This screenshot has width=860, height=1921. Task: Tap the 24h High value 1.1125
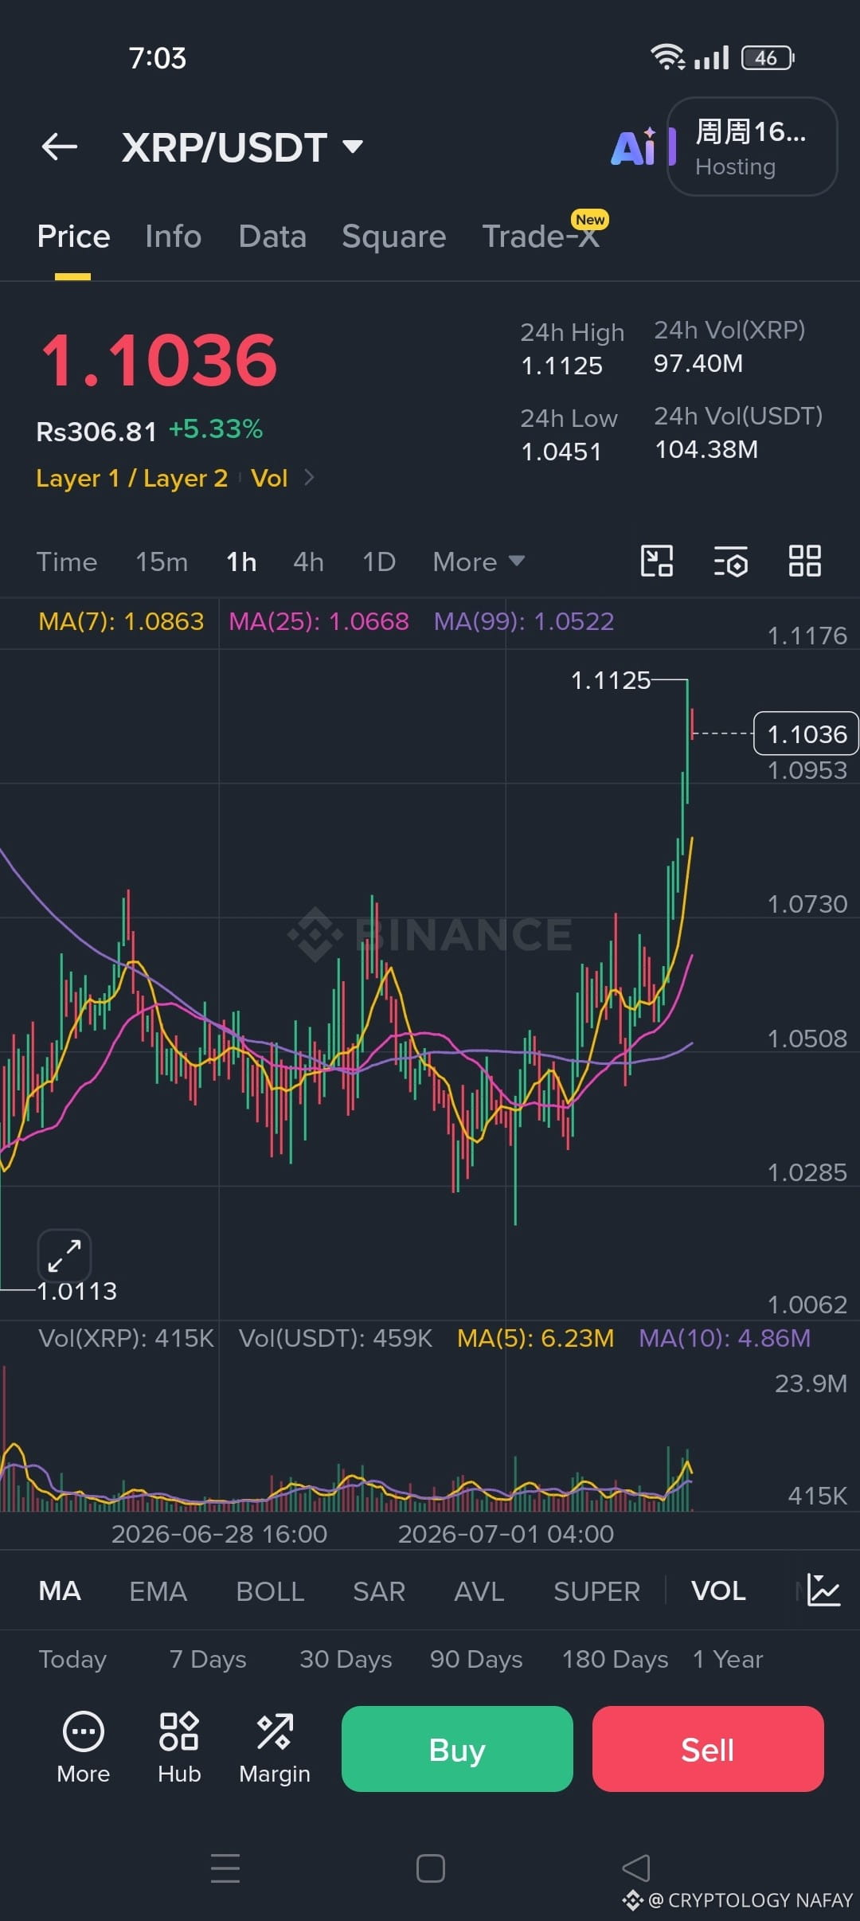[562, 366]
